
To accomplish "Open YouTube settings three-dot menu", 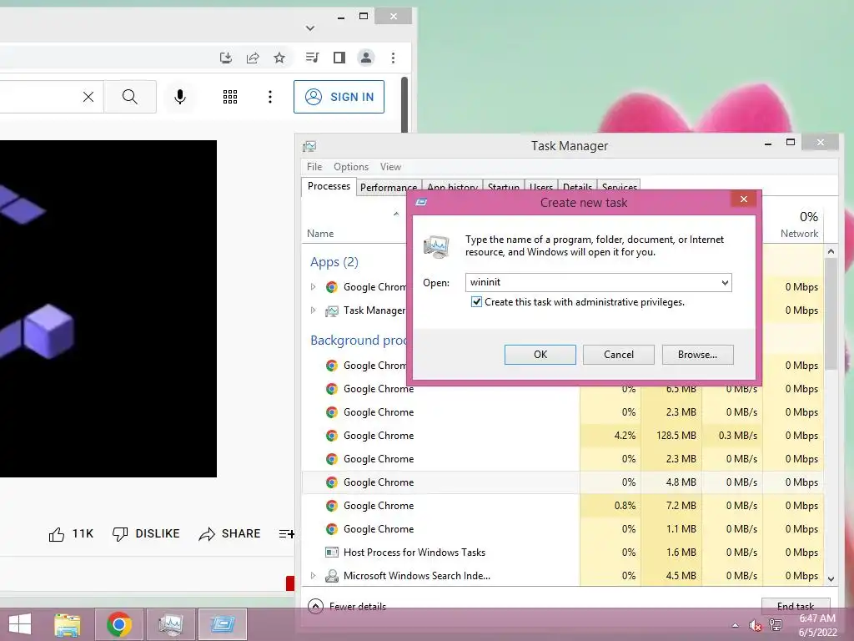I will tap(270, 97).
